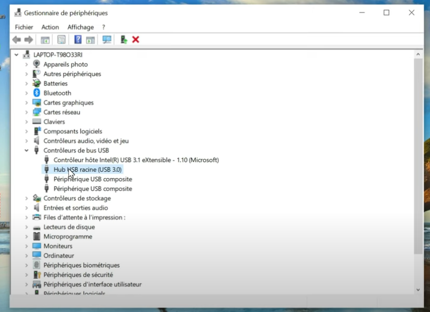Open the Fichier menu
Viewport: 430px width, 312px height.
[x=24, y=27]
